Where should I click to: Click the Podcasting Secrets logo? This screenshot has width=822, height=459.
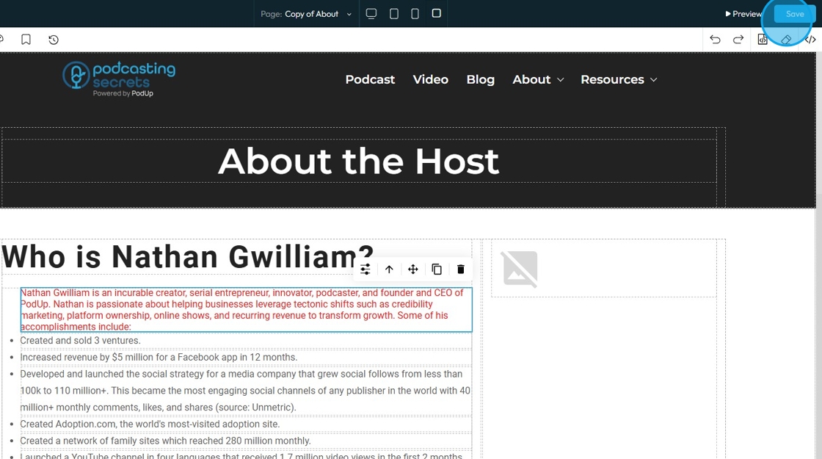119,79
